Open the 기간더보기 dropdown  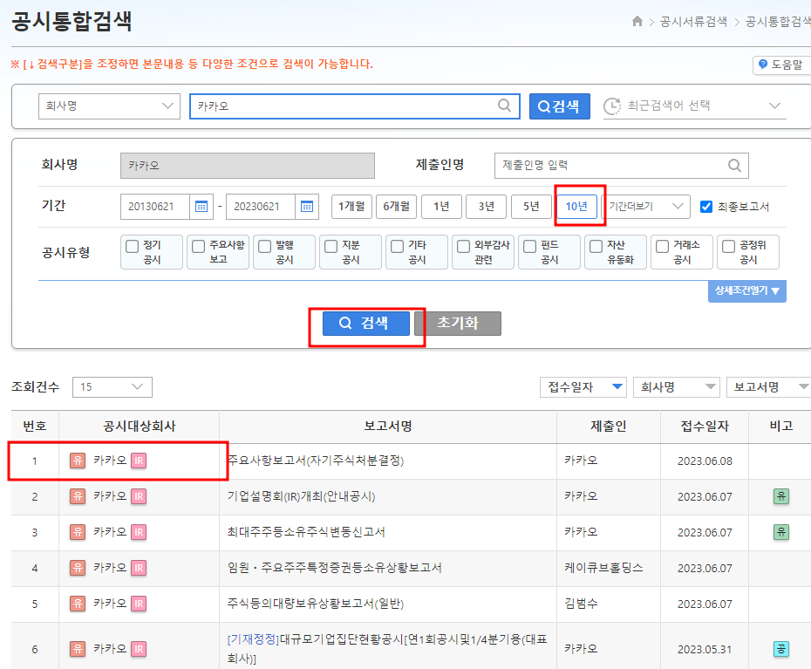(646, 207)
